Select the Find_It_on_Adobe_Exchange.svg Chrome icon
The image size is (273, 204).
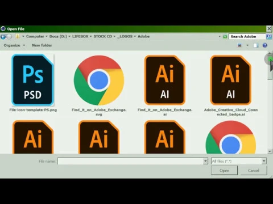click(99, 80)
